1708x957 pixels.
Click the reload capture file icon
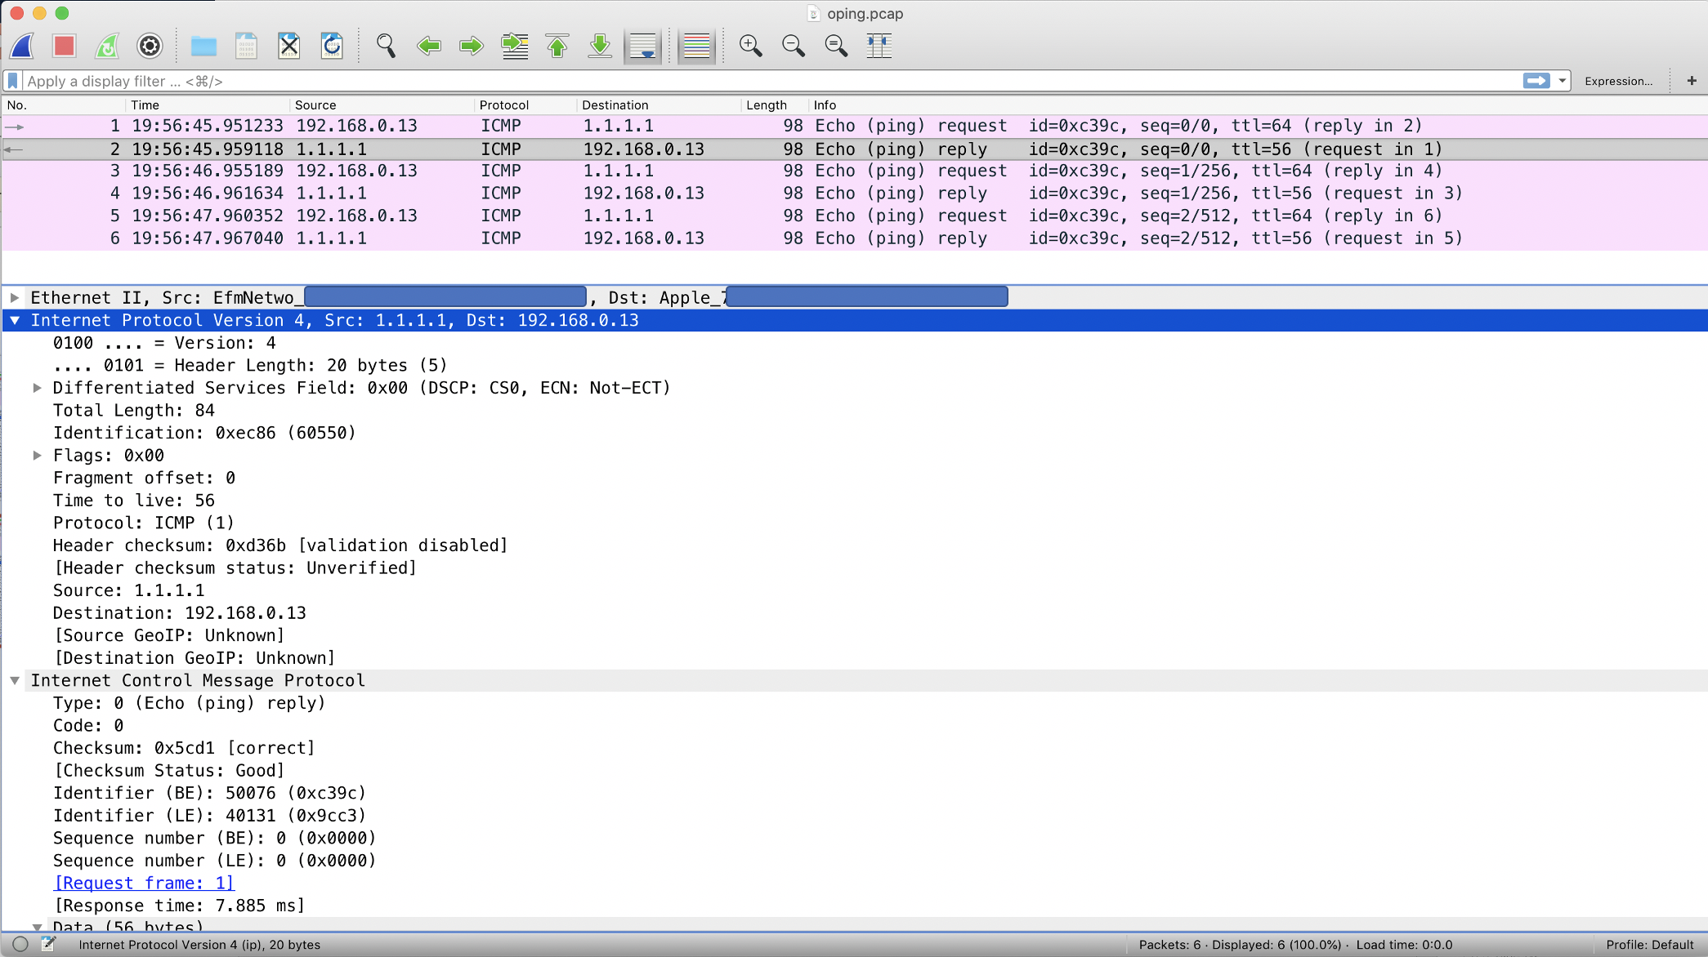332,46
